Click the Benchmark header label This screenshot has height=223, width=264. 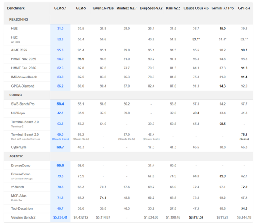point(16,8)
